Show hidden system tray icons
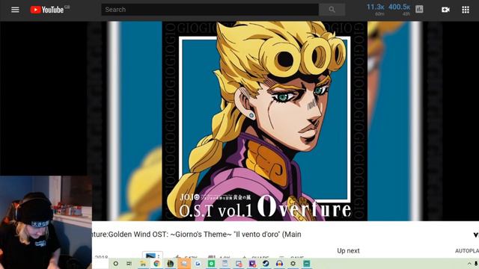Image resolution: width=479 pixels, height=269 pixels. point(469,264)
